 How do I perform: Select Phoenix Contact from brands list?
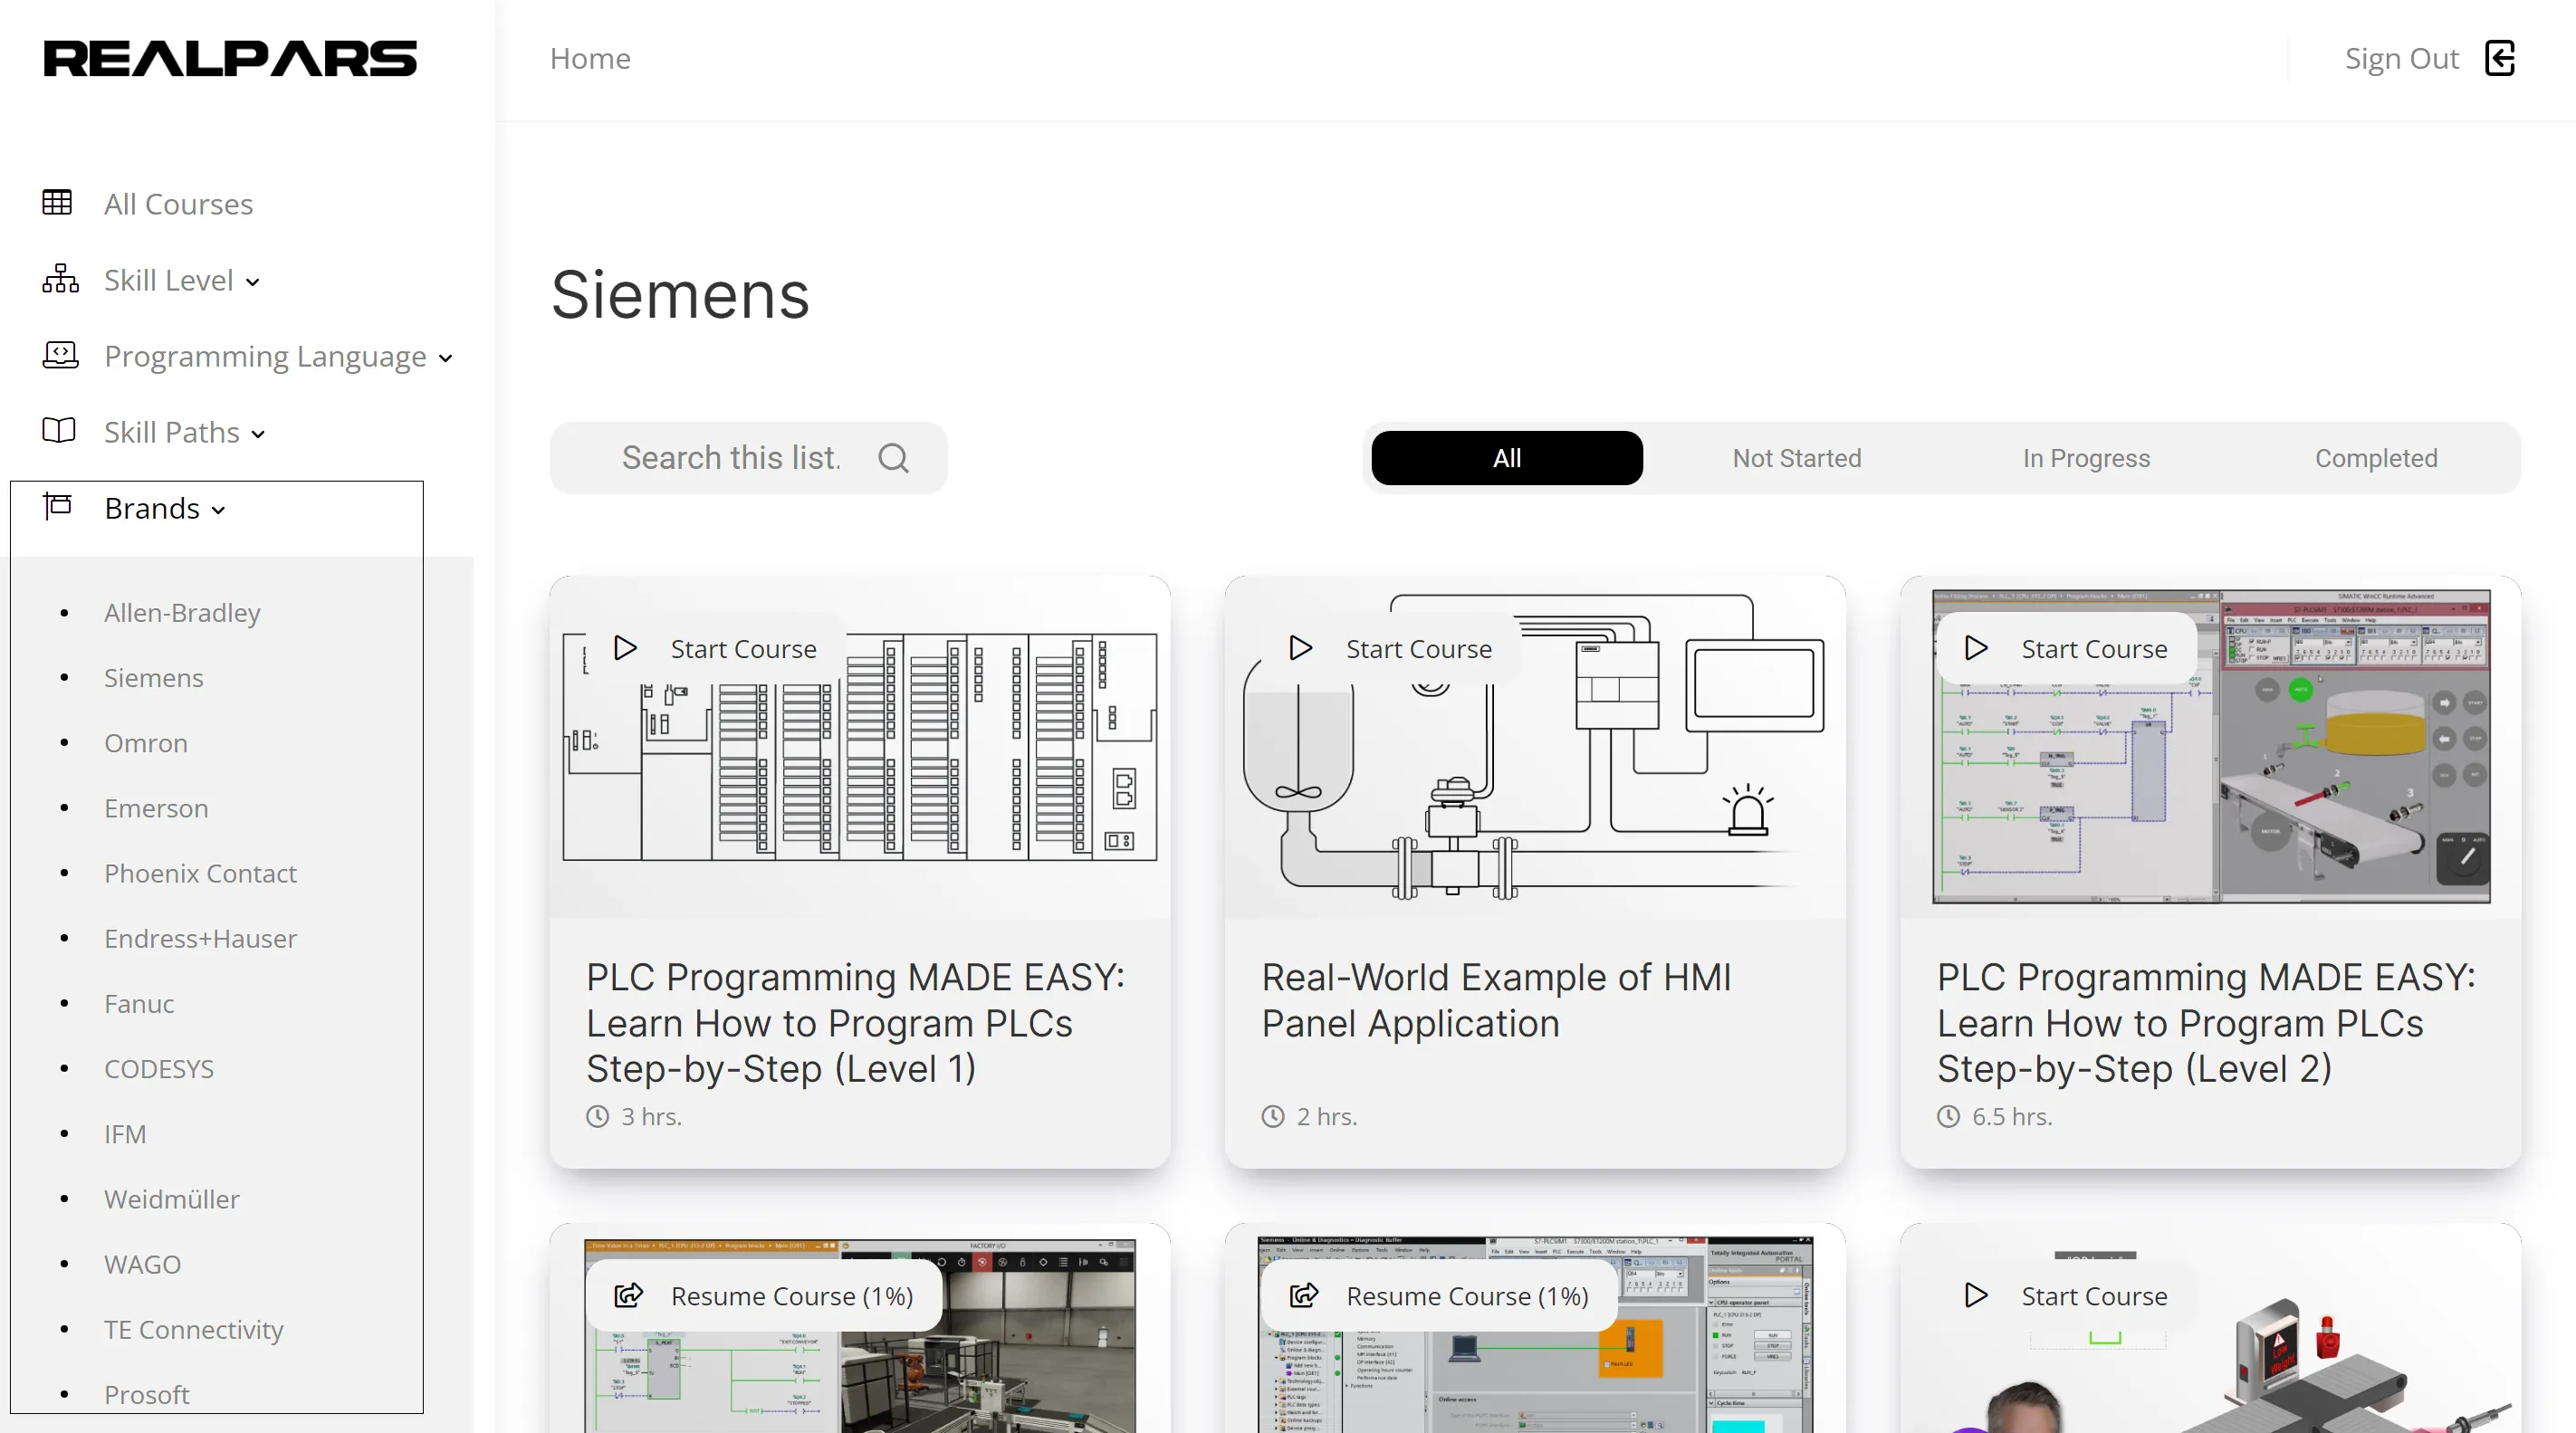[200, 873]
